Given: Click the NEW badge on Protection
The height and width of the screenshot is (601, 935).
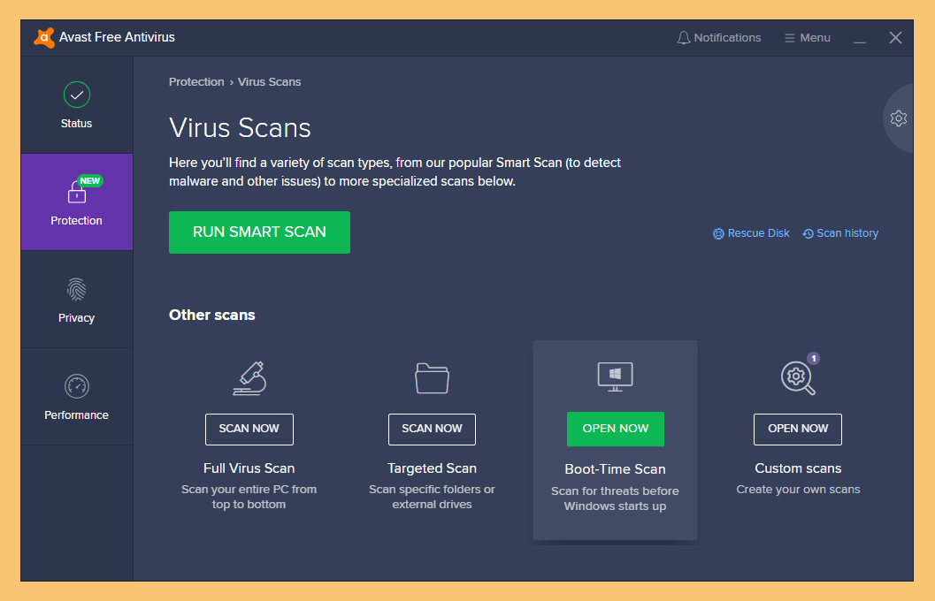Looking at the screenshot, I should coord(90,180).
